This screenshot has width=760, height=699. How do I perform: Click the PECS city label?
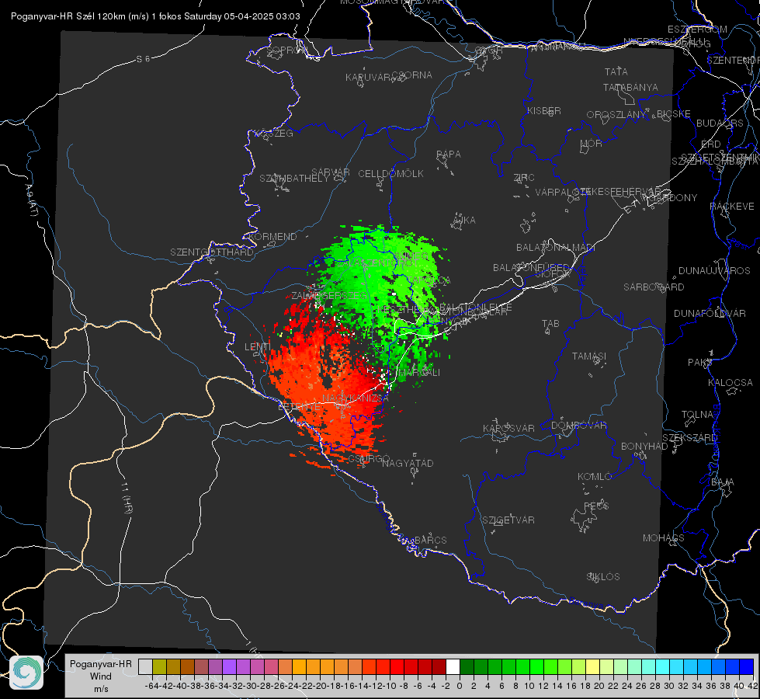point(596,506)
